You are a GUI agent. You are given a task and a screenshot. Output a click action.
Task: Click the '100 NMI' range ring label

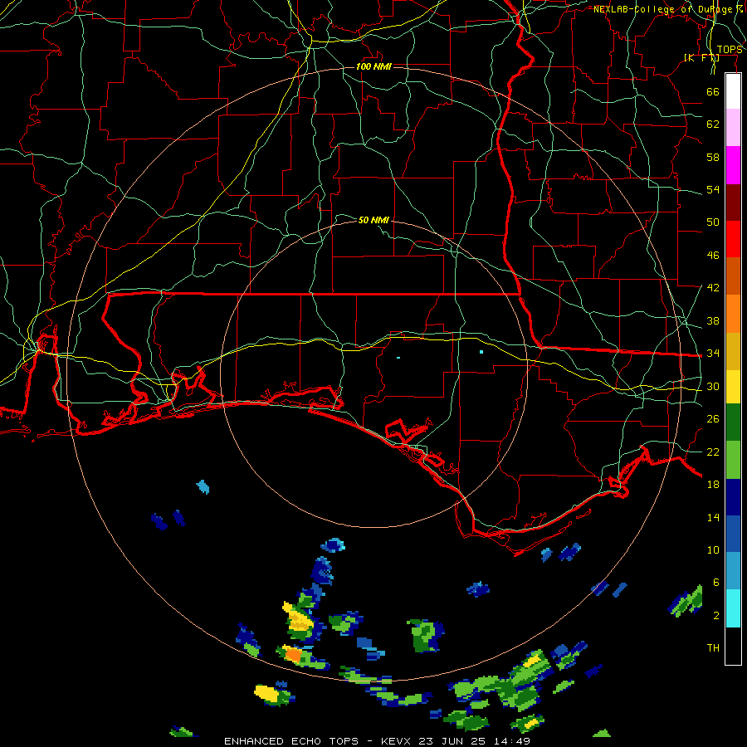[x=373, y=66]
